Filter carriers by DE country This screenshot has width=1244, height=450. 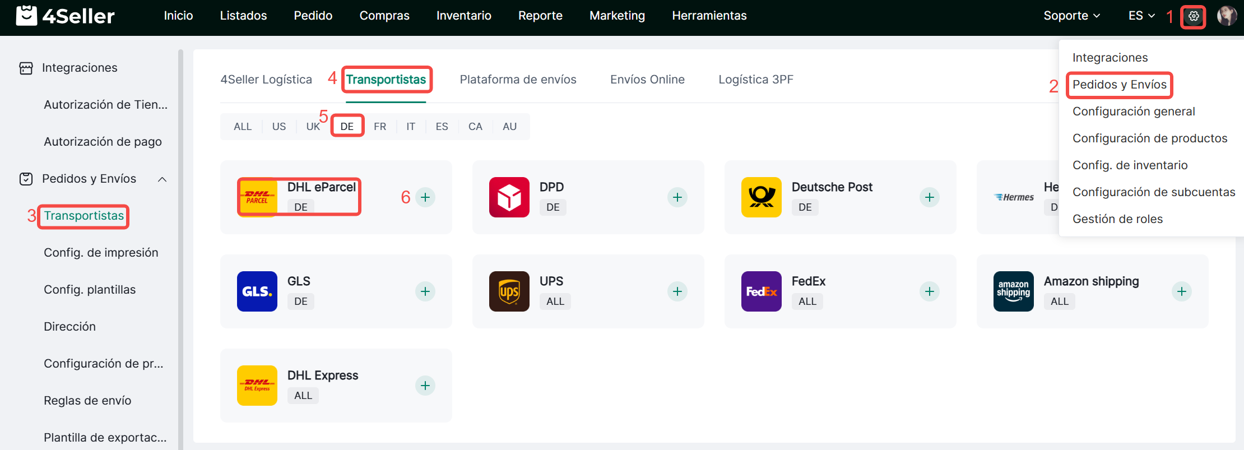(x=347, y=127)
